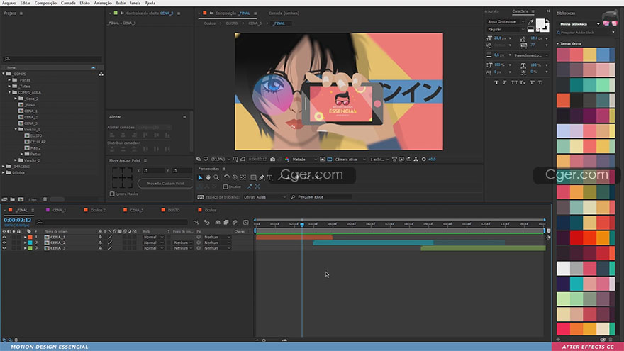Open the Aqua Grotesque font dropdown
Screen dimensions: 624x351
[506, 22]
